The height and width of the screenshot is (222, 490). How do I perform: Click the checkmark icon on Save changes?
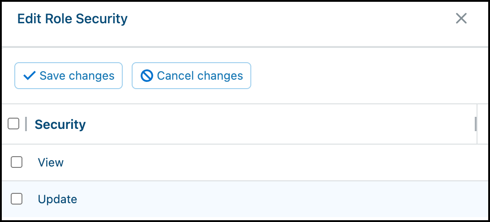(30, 76)
